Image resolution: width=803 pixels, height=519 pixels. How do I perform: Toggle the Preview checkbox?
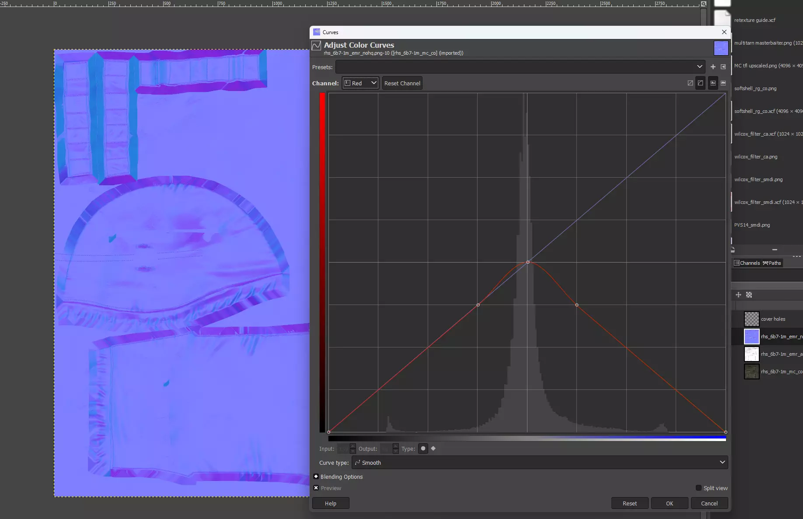[316, 488]
